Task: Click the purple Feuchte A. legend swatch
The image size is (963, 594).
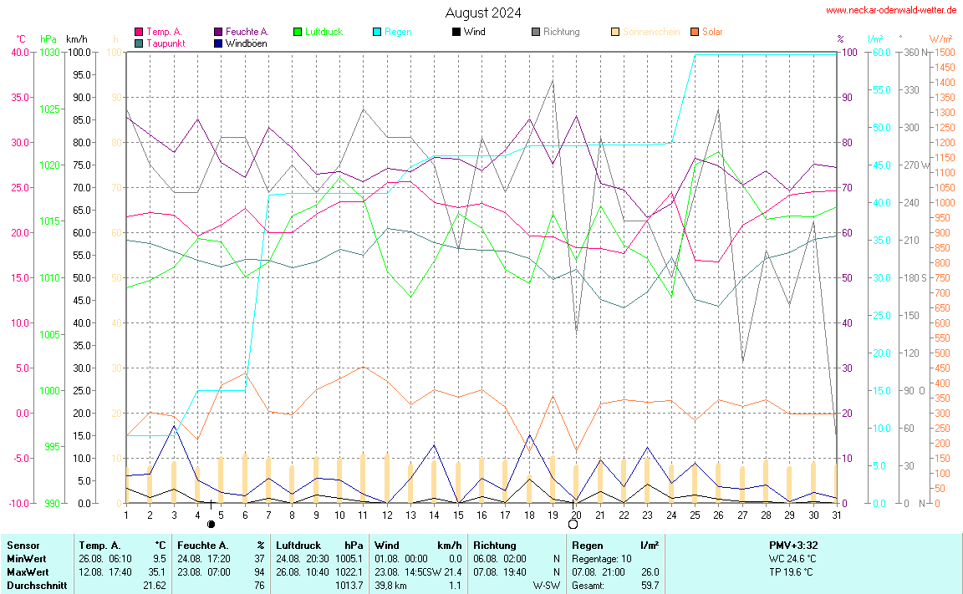Action: click(x=218, y=32)
